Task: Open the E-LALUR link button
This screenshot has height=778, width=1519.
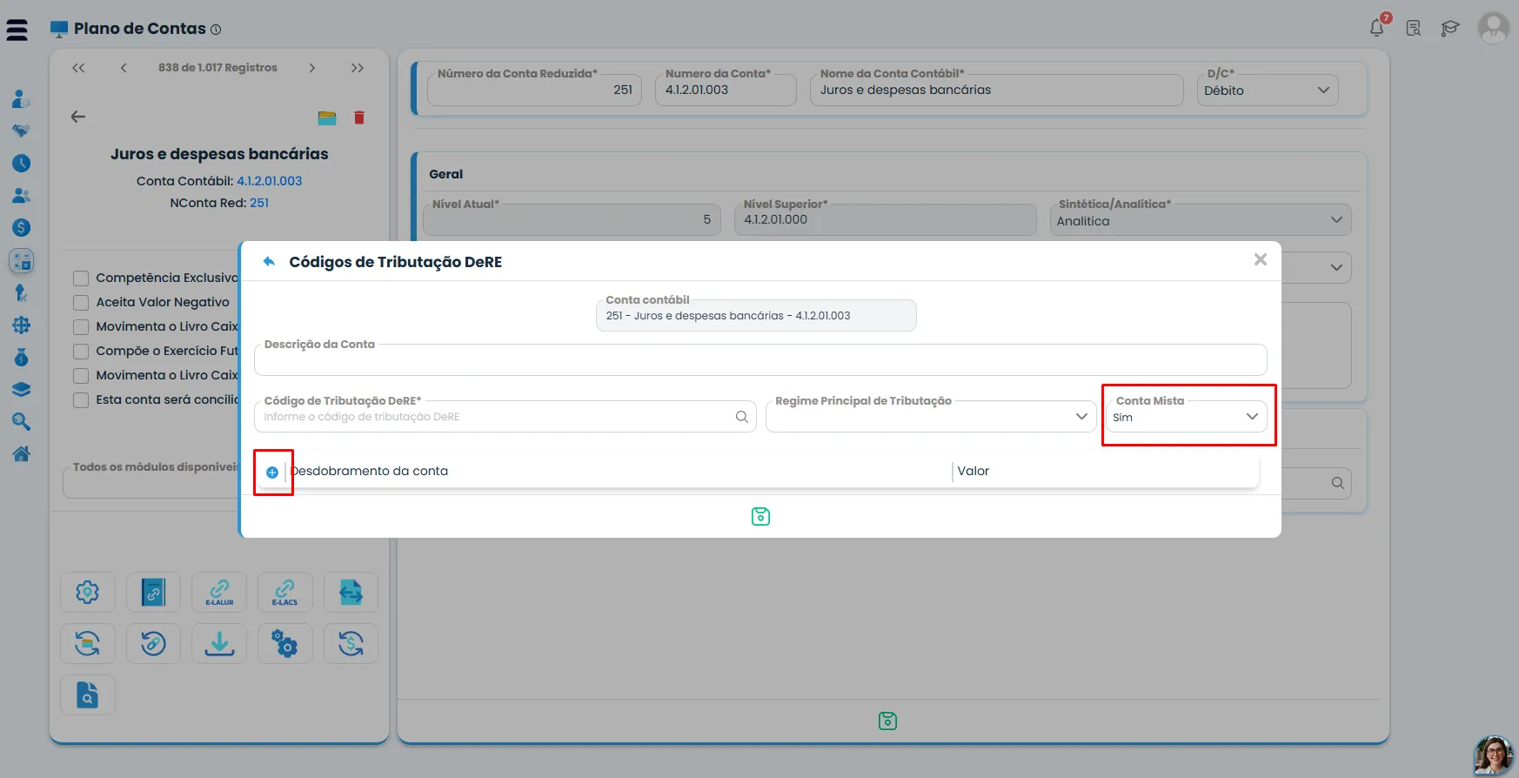Action: [x=219, y=593]
